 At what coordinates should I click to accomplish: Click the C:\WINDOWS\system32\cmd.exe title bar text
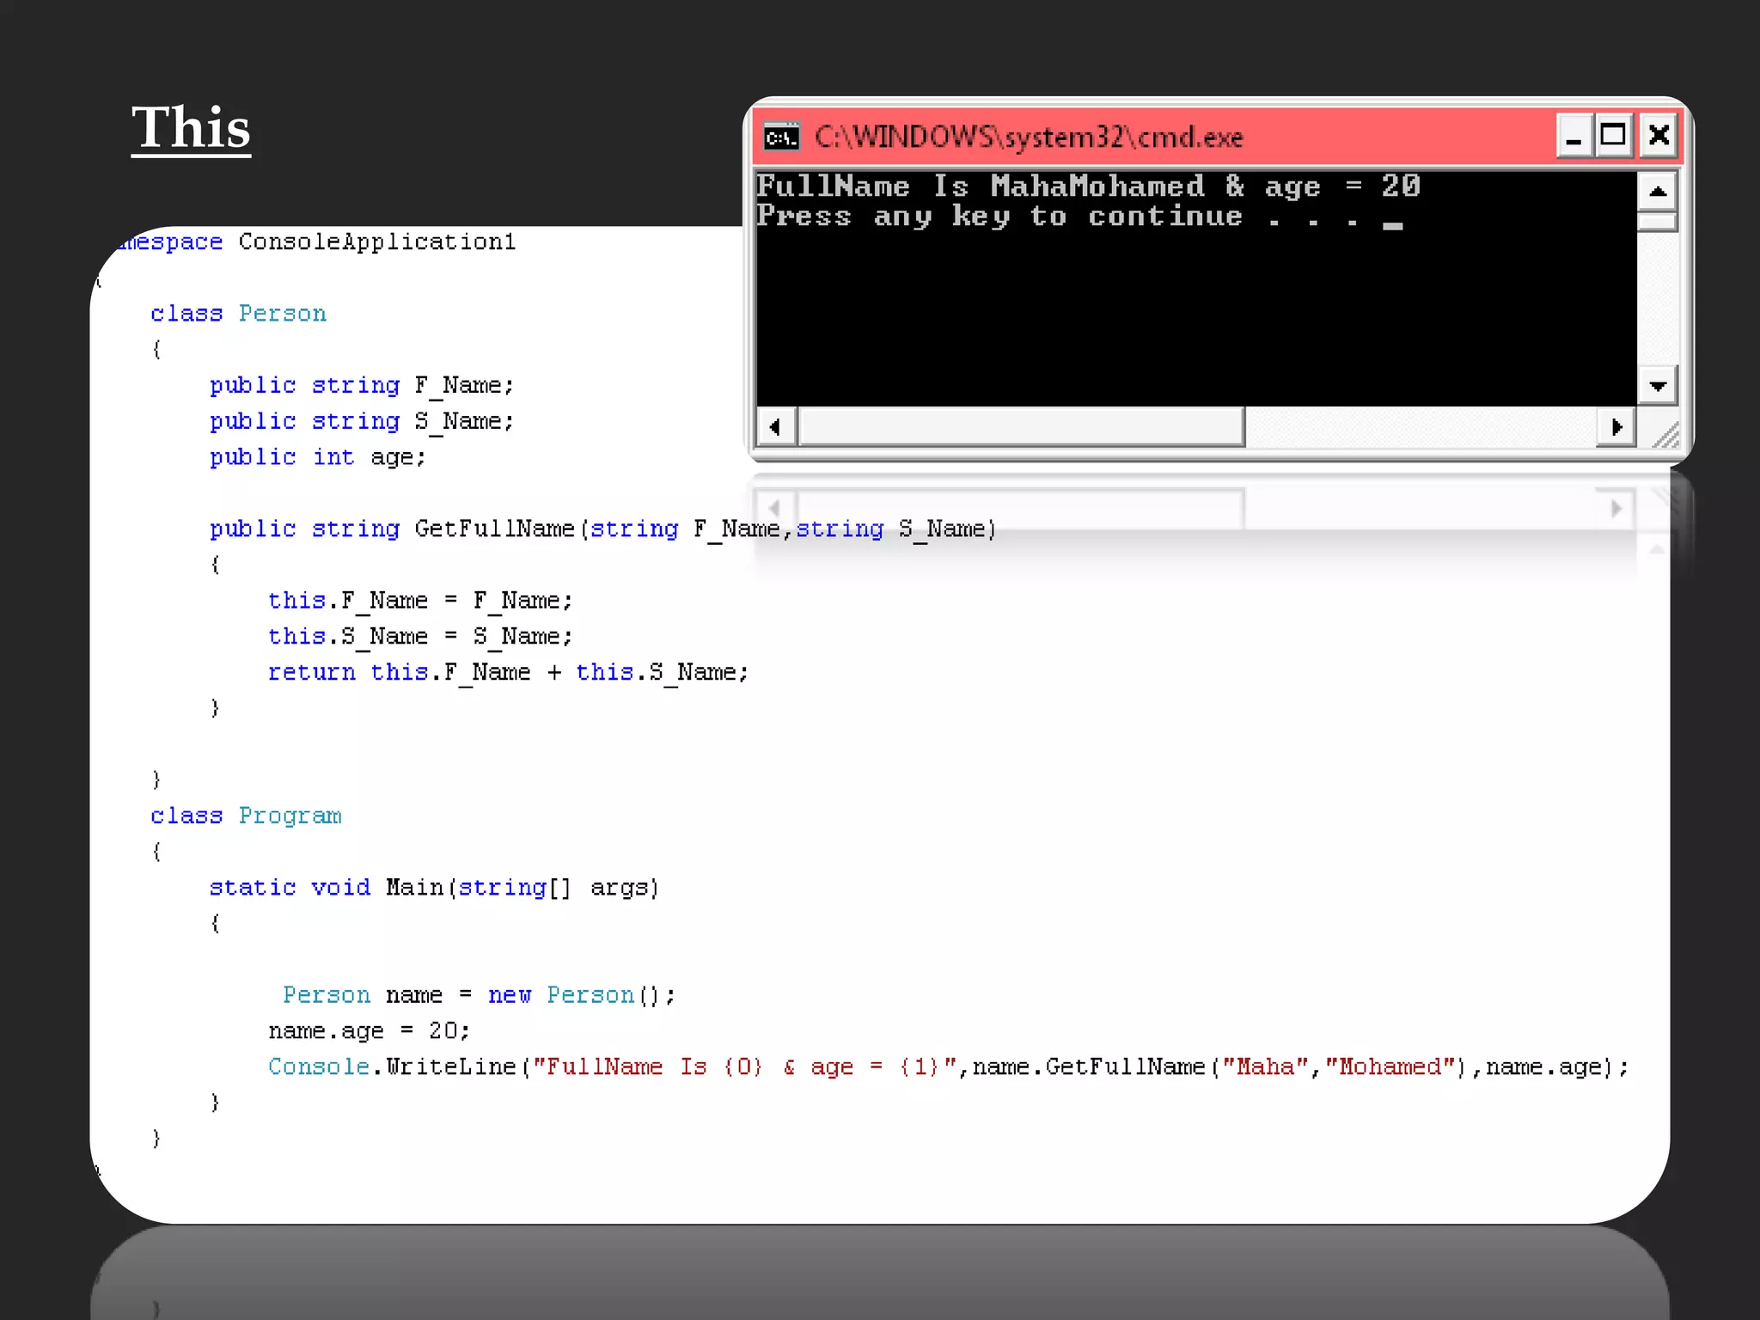coord(1029,137)
